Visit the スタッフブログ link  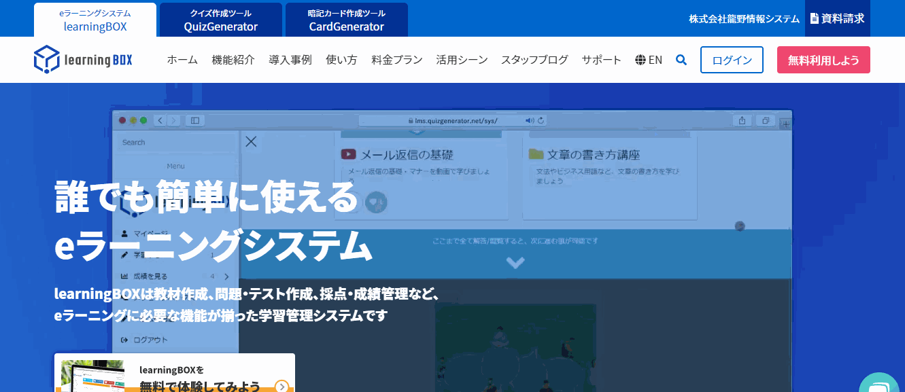534,60
